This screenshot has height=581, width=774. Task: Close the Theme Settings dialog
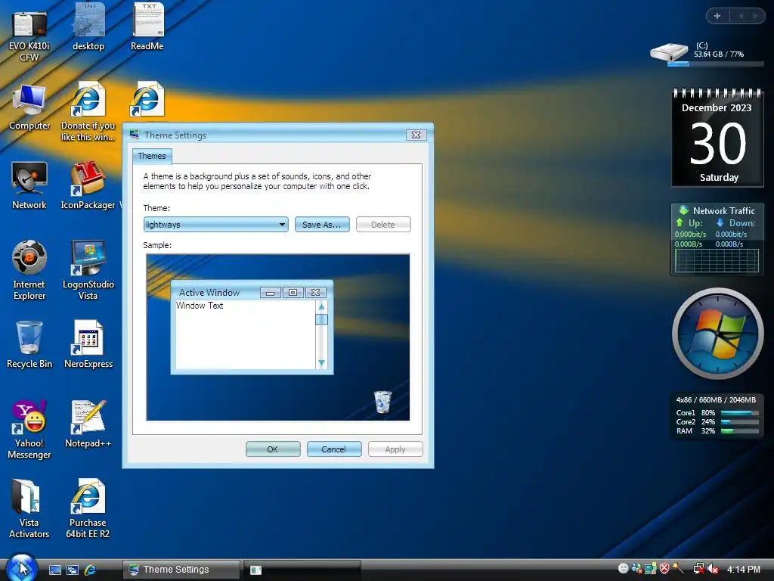[416, 135]
